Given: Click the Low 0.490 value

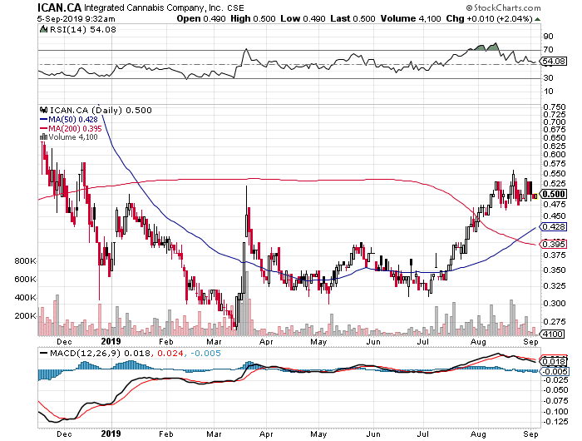Looking at the screenshot, I should click(303, 18).
